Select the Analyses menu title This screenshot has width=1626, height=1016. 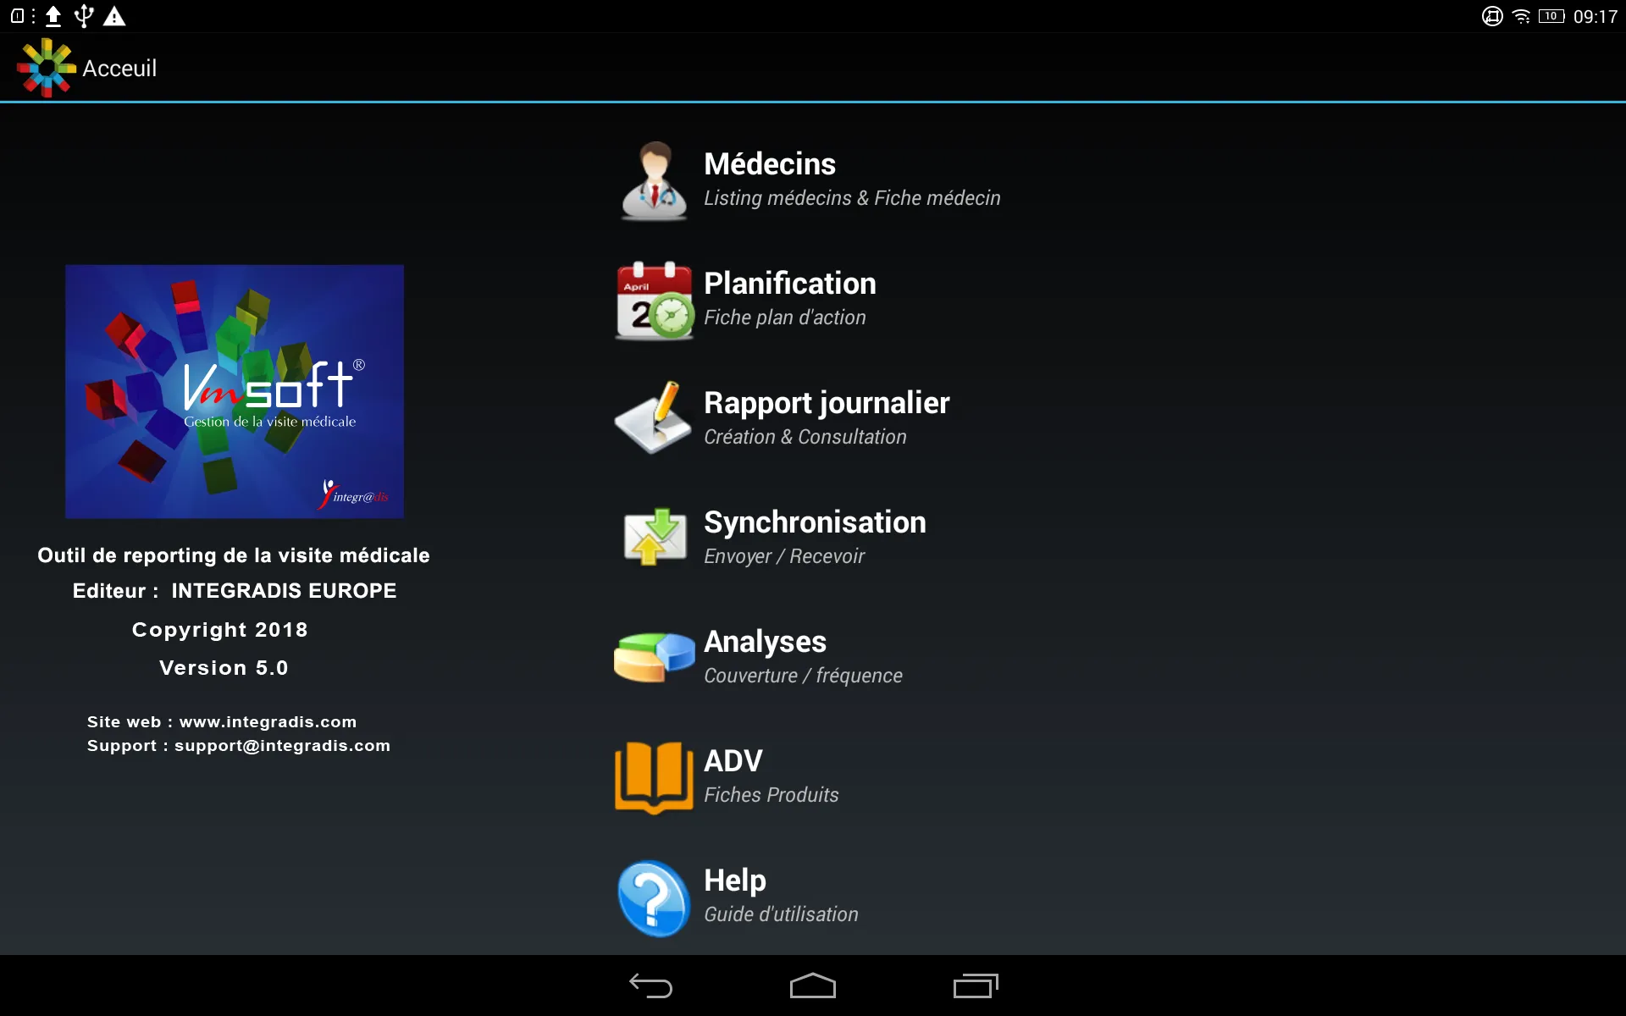tap(765, 642)
